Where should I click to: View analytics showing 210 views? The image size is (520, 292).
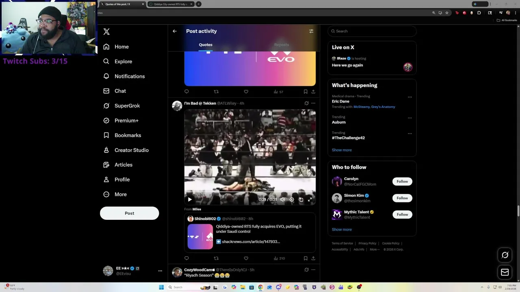tap(279, 258)
